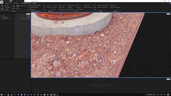
Task: Switch to the Workflow tab
Action: (x=8, y=3)
